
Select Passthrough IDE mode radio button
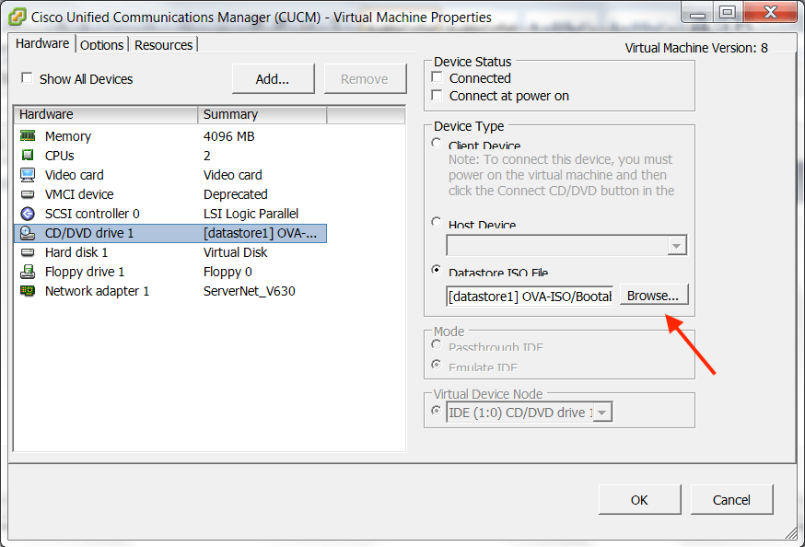437,344
